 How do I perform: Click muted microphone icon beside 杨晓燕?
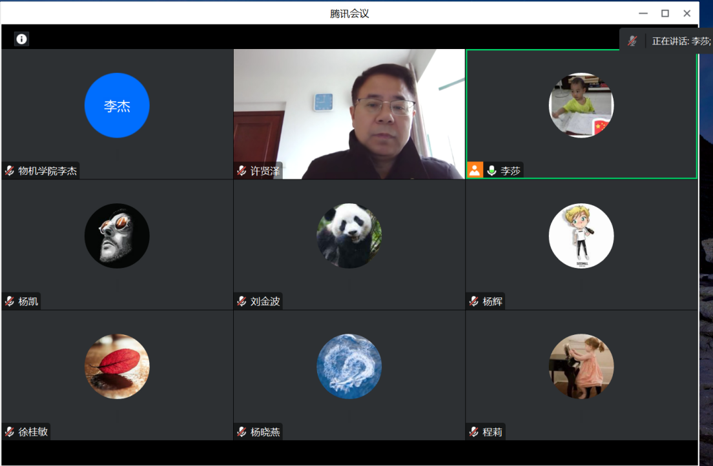pos(242,432)
